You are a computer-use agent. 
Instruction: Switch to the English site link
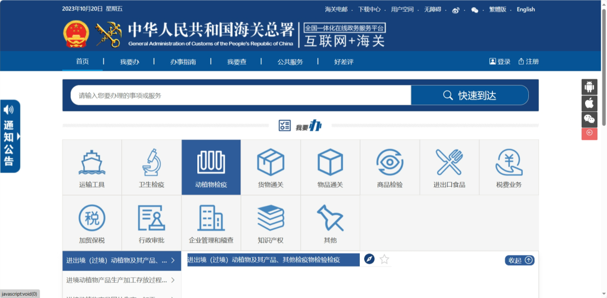(x=526, y=10)
